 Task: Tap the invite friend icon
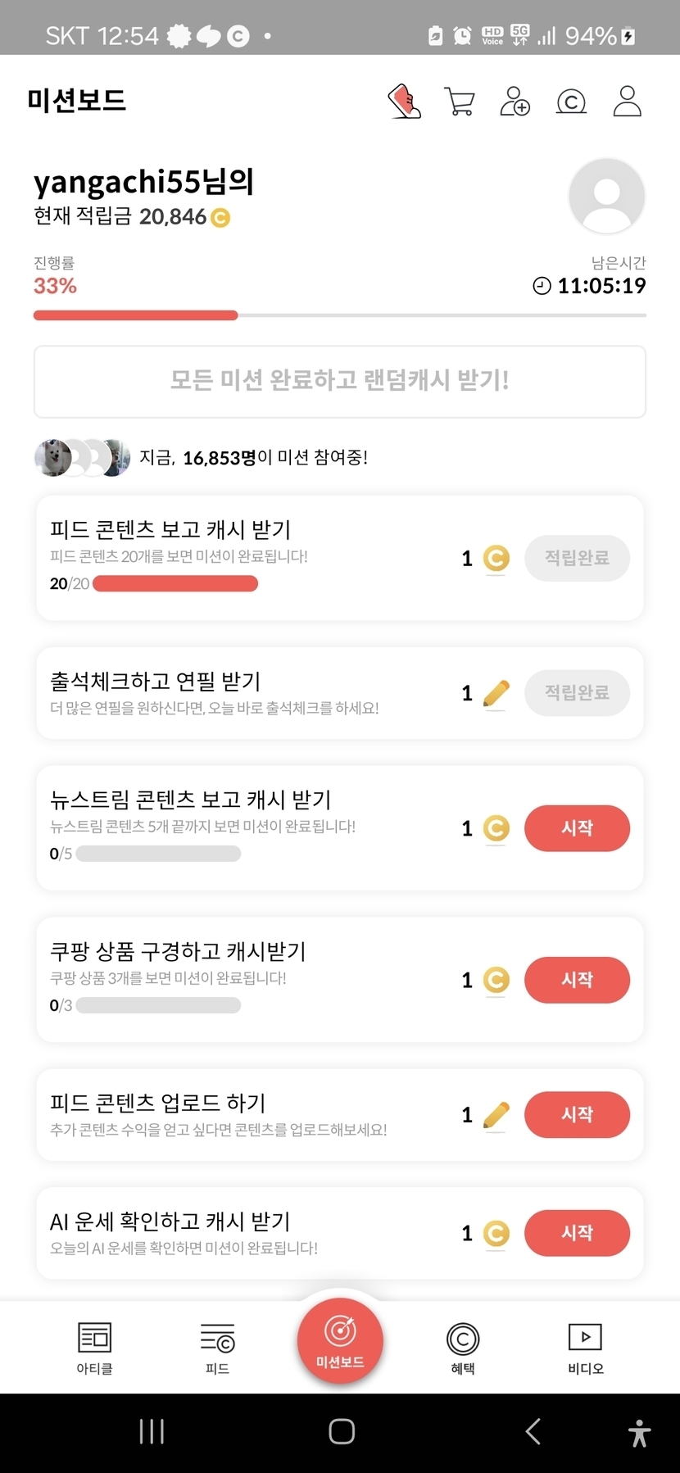515,102
